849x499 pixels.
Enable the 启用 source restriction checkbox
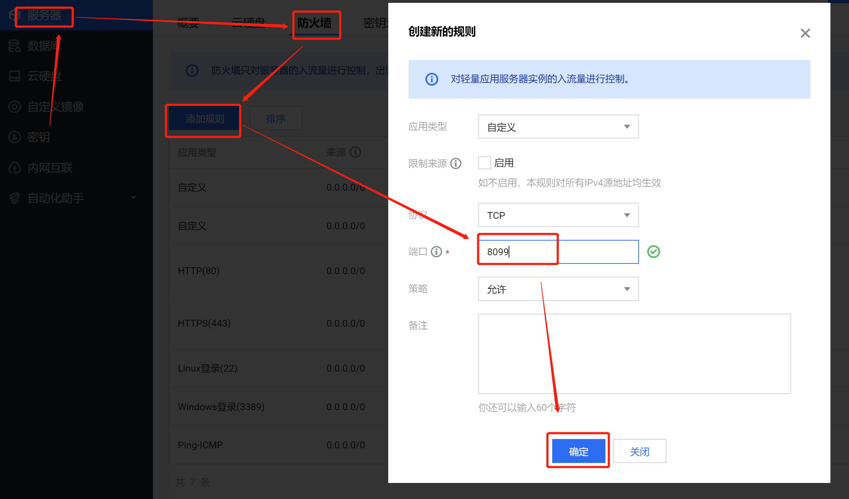[485, 163]
